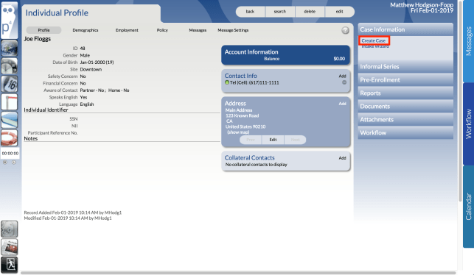Click the round help question mark icon

pos(345,30)
